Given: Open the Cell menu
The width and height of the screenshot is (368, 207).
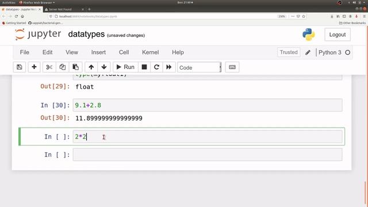Looking at the screenshot, I should point(124,52).
